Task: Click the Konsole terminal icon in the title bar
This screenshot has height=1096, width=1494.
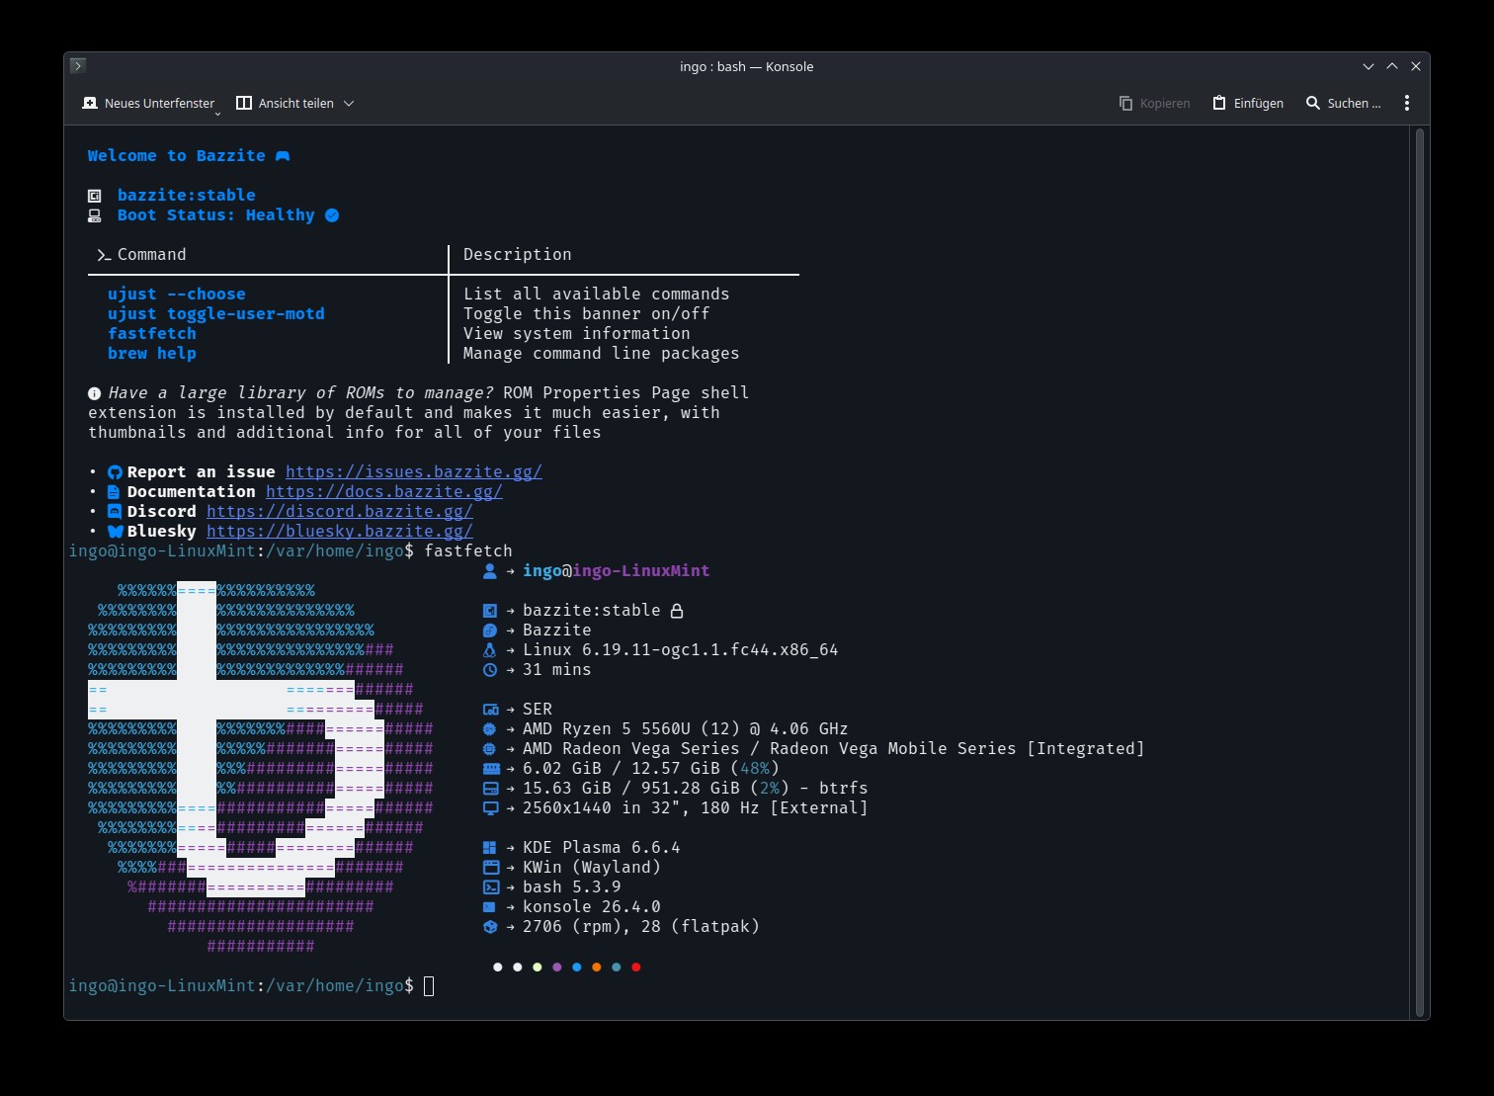Action: point(78,66)
